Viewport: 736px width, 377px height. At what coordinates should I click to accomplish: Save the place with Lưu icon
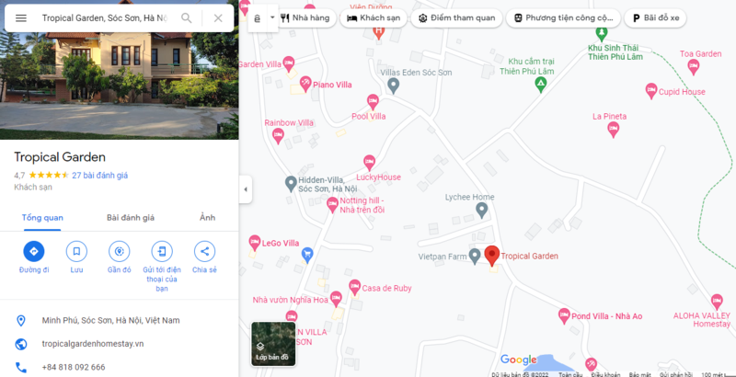tap(76, 251)
